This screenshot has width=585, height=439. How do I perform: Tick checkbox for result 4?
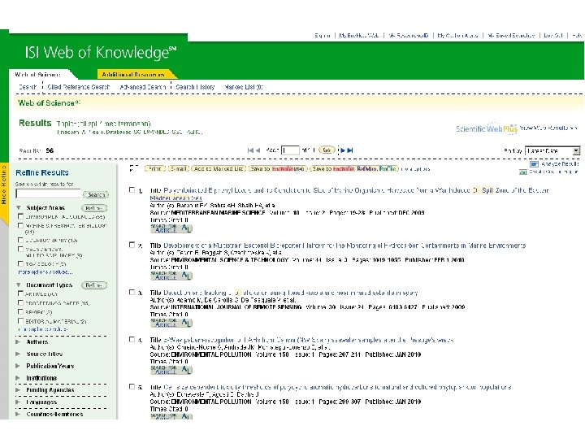tap(132, 339)
